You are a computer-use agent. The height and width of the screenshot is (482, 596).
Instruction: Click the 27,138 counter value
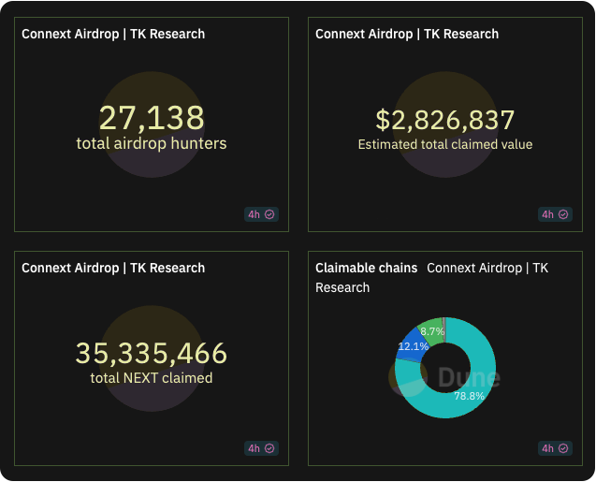152,118
